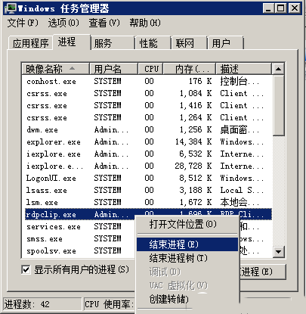Click the Local S... description cell
306x314 pixels.
242,190
